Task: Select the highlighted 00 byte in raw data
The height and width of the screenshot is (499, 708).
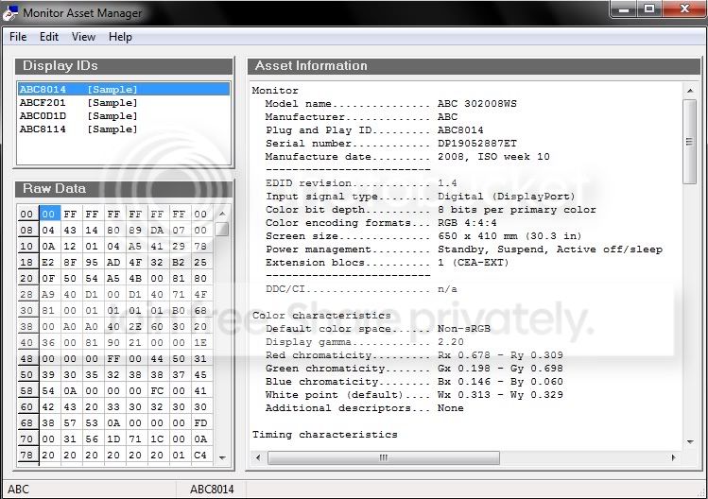Action: click(x=49, y=214)
